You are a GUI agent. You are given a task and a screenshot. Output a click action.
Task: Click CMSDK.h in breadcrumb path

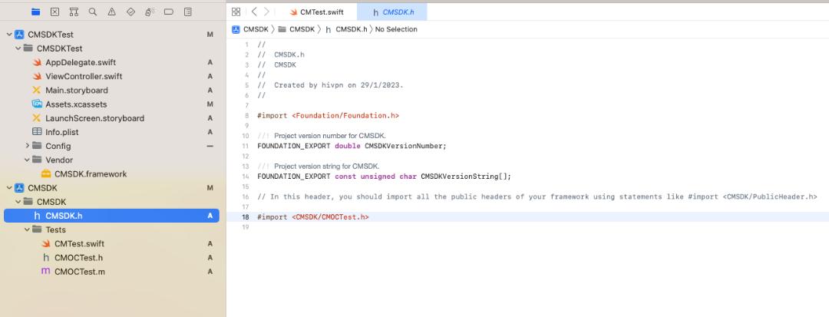[x=345, y=30]
